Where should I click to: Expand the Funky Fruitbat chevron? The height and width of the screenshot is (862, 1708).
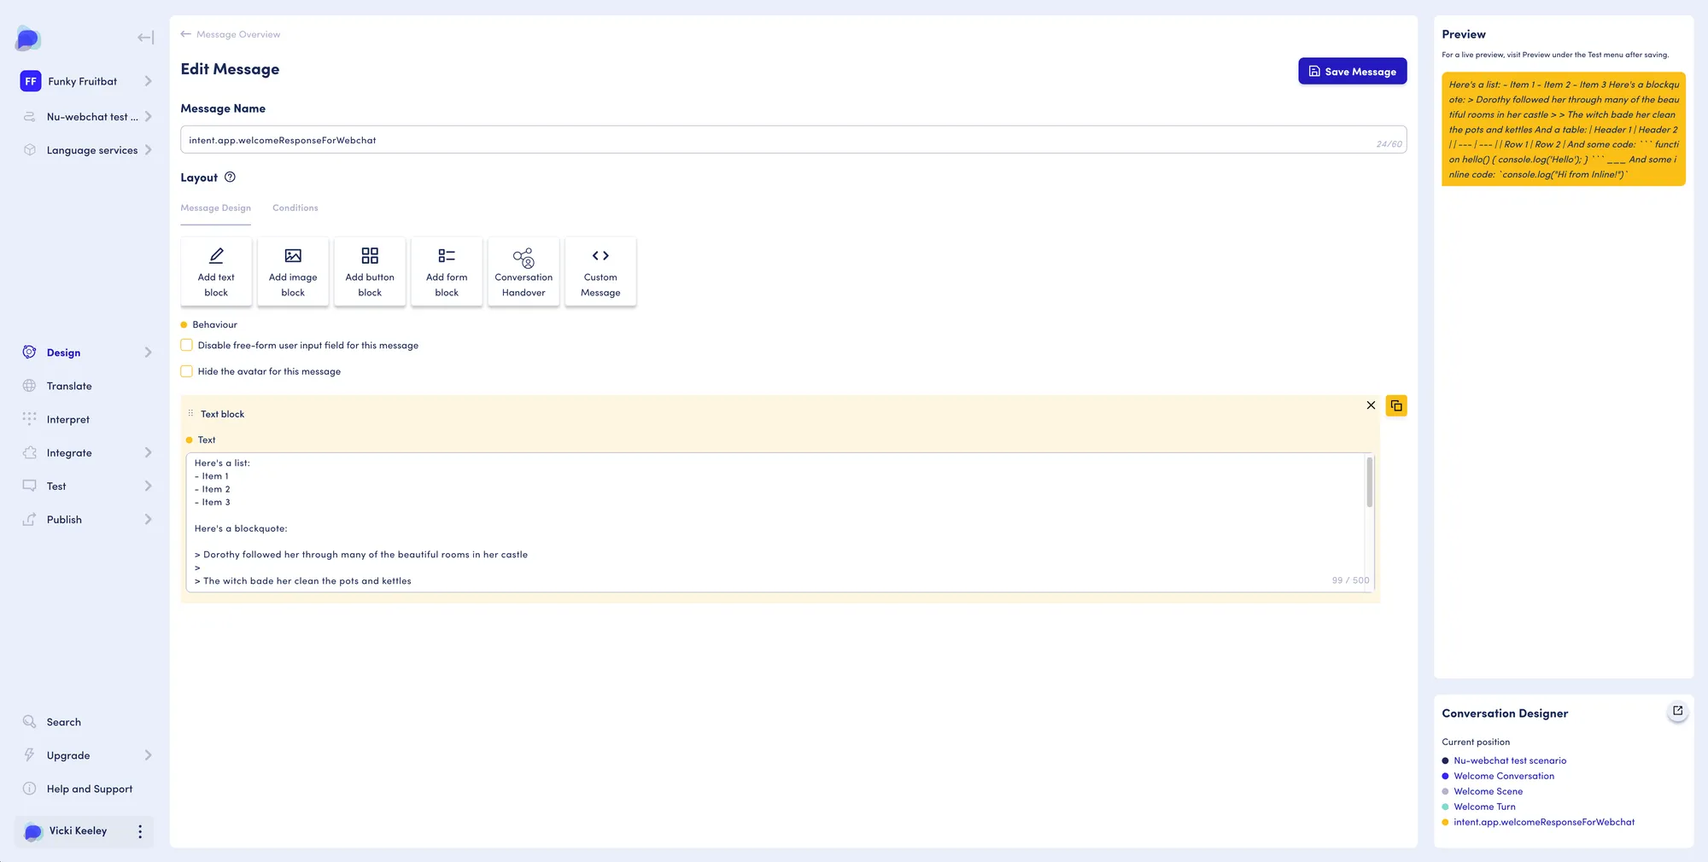148,81
